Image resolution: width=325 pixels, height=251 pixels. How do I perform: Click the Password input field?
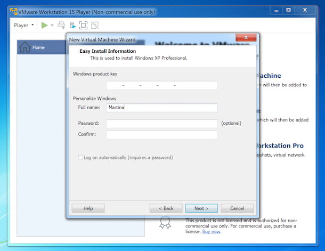(162, 124)
